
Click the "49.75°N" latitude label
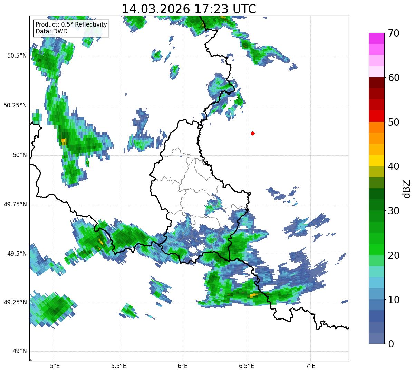coord(15,204)
